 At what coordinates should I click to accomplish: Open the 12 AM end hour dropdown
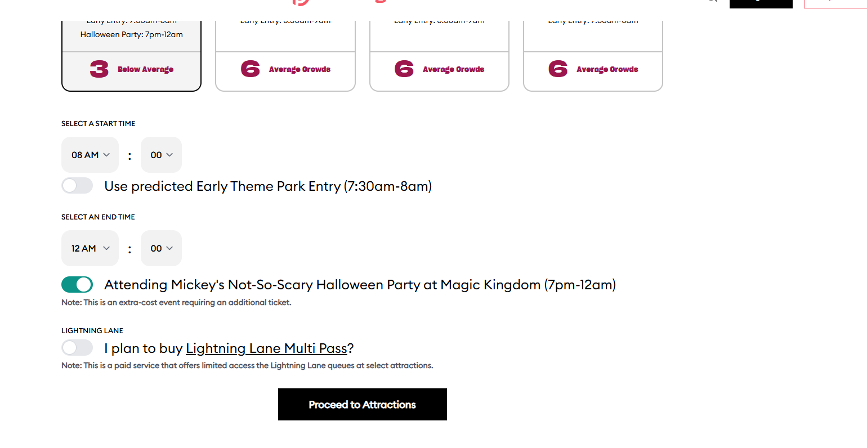click(90, 248)
